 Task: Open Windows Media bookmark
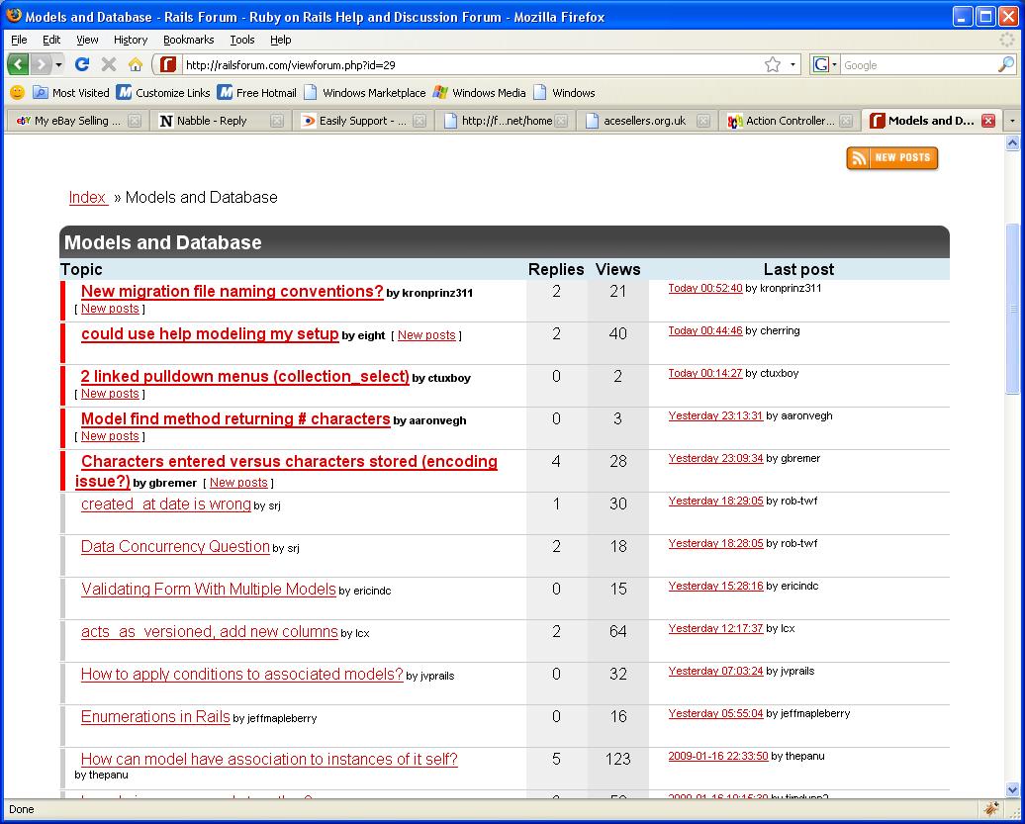(x=479, y=92)
